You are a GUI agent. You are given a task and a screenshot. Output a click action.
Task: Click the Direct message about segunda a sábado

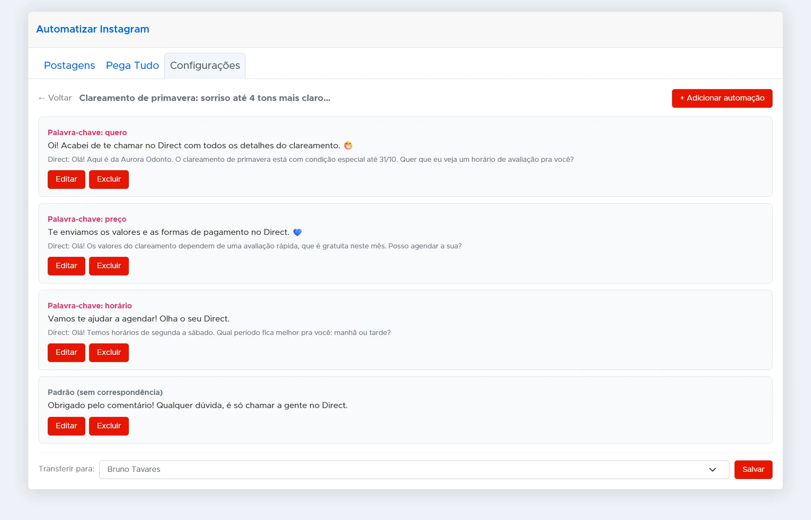tap(219, 333)
